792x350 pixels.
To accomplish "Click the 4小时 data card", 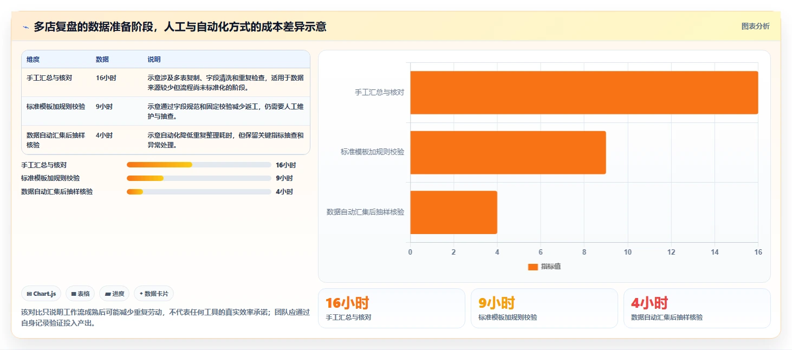I will 697,308.
